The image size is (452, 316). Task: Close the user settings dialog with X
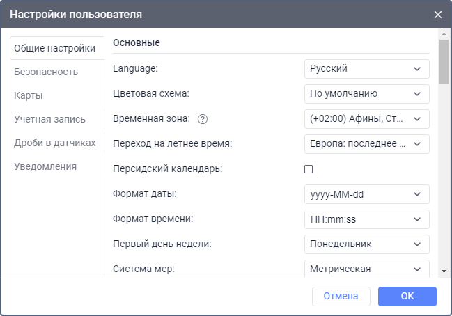(x=438, y=15)
